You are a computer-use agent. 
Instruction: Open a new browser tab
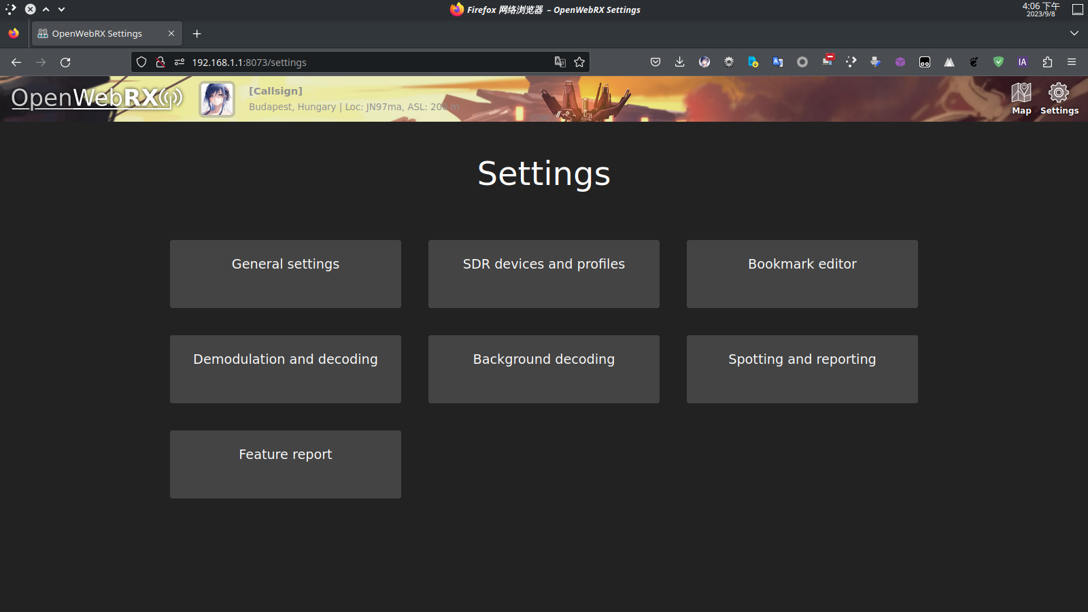click(x=197, y=33)
